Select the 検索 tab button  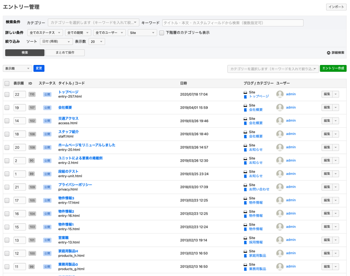(x=25, y=53)
